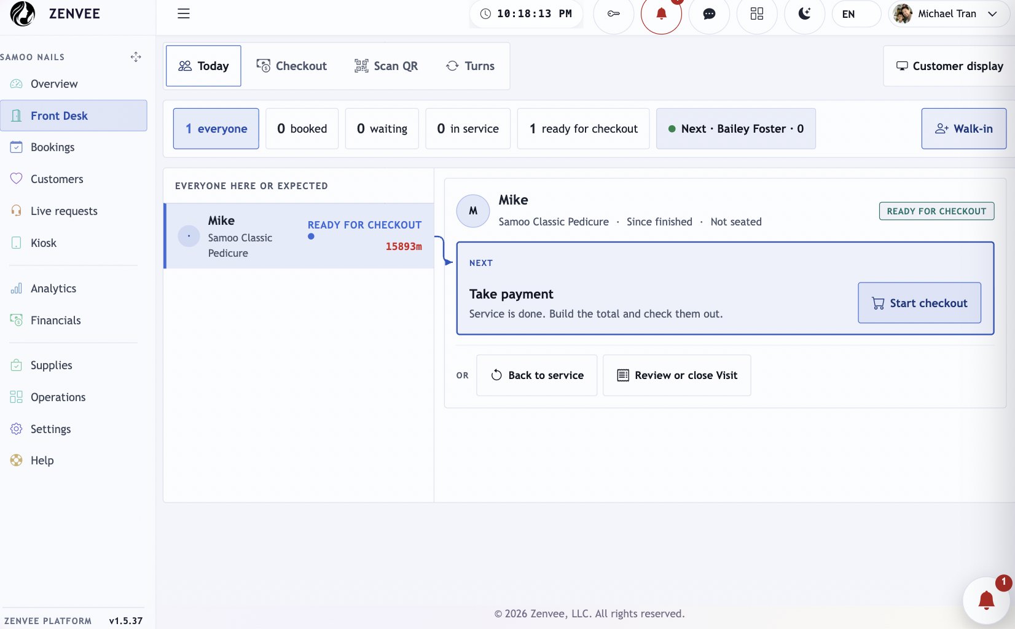Open the hamburger menu icon
The height and width of the screenshot is (629, 1015).
coord(183,14)
